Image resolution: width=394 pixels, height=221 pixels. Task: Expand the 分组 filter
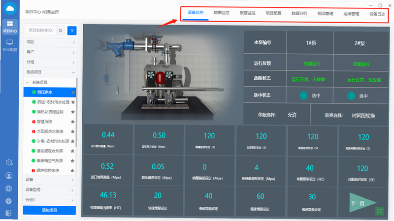click(50, 63)
